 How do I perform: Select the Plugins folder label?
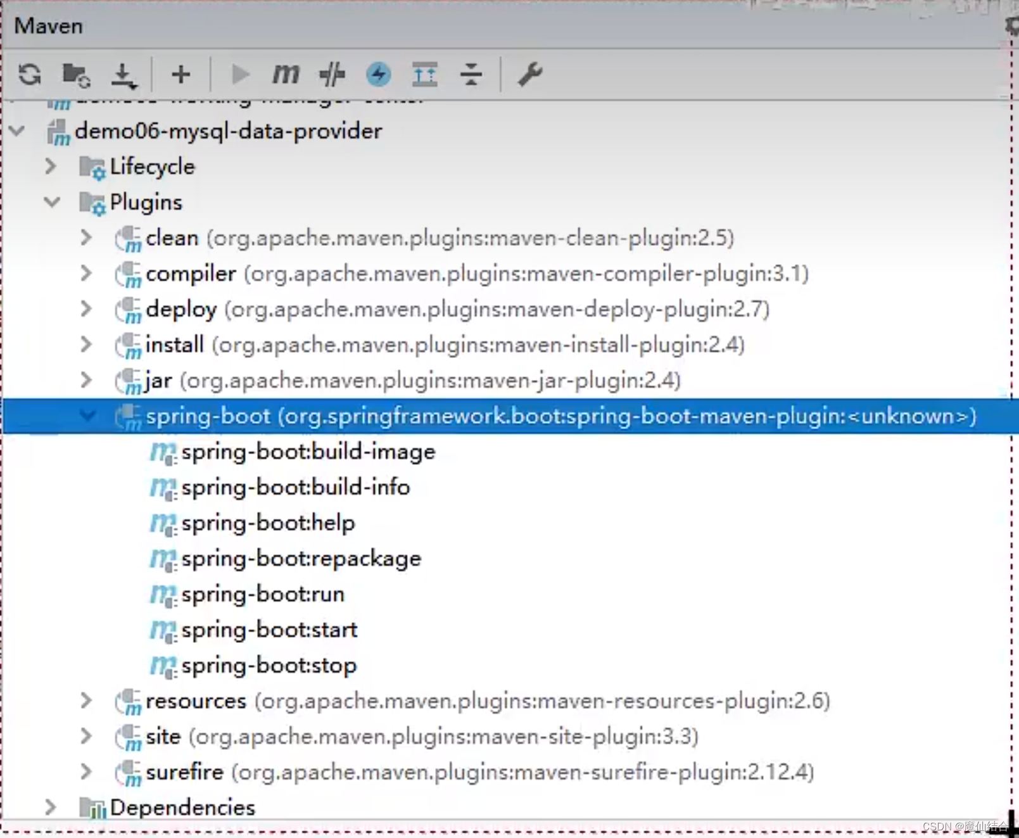(x=146, y=202)
